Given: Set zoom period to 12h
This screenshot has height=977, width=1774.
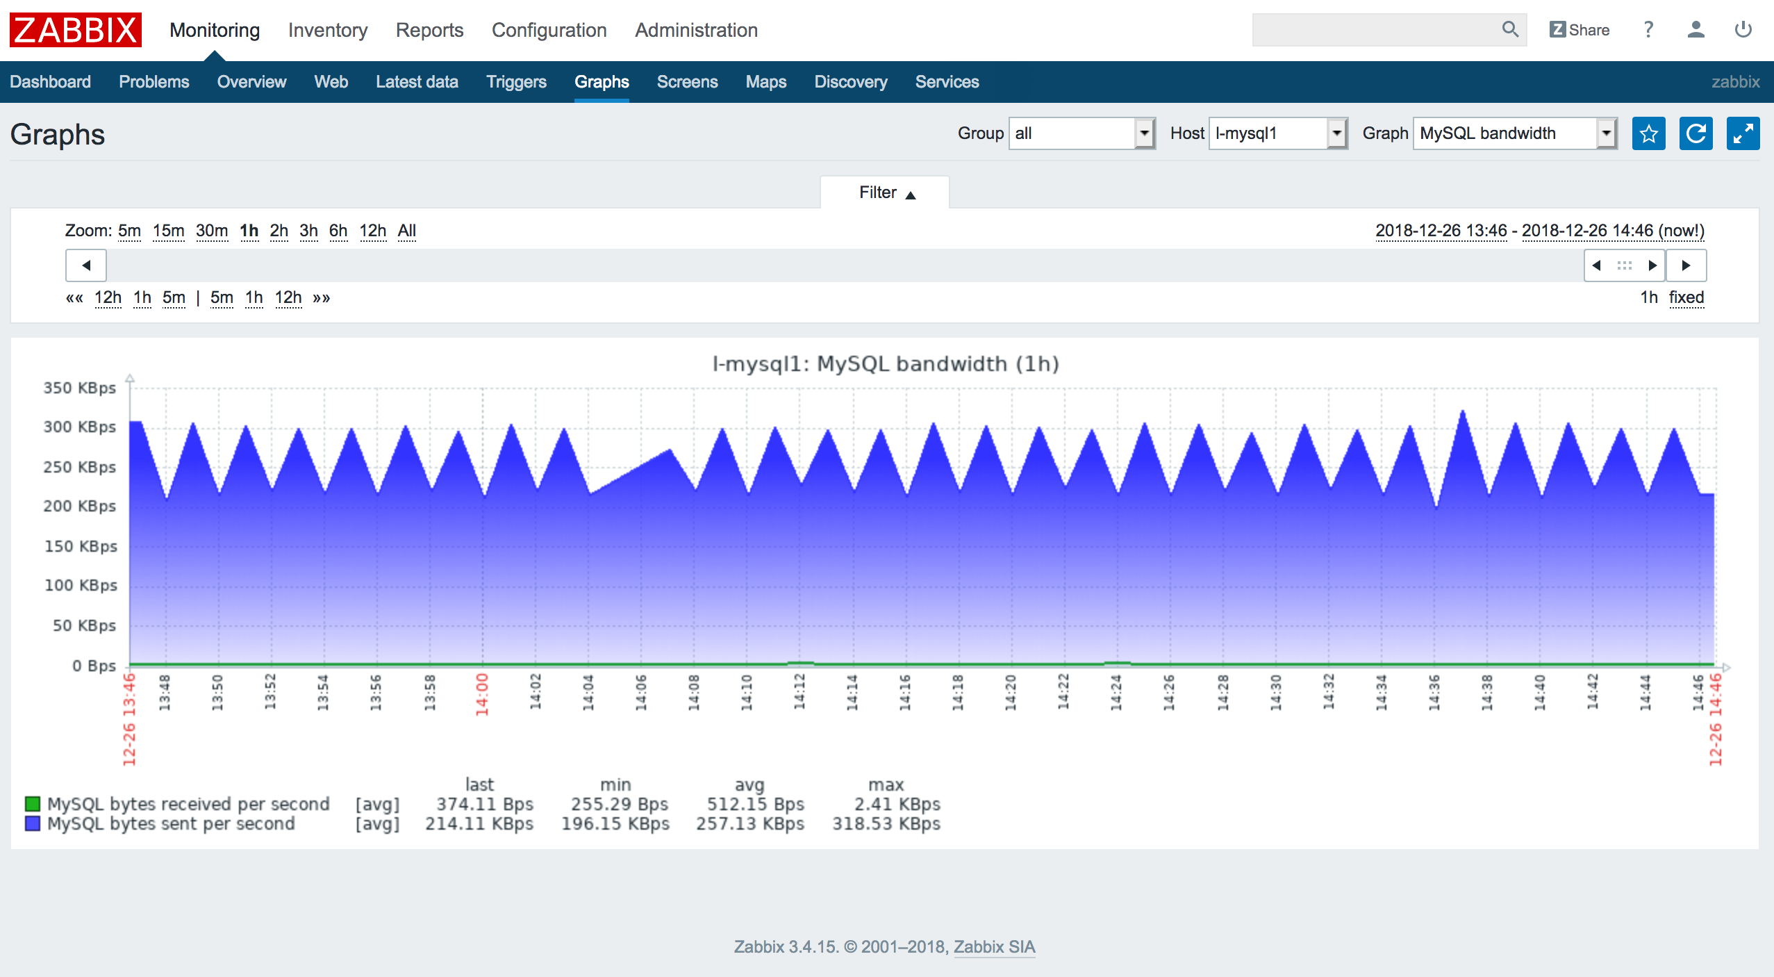Looking at the screenshot, I should (373, 231).
